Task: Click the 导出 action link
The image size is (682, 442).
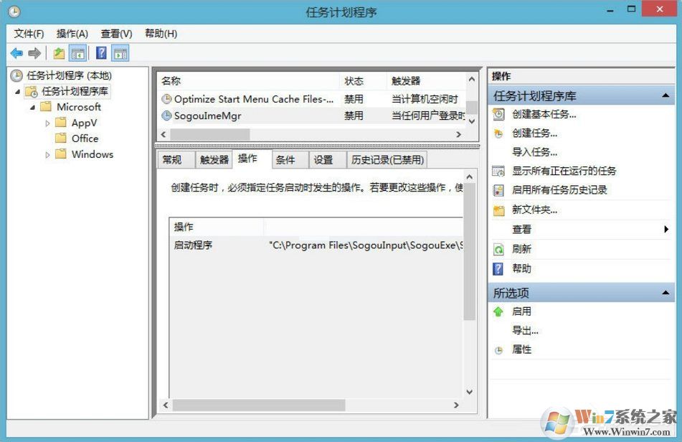Action: pos(522,330)
